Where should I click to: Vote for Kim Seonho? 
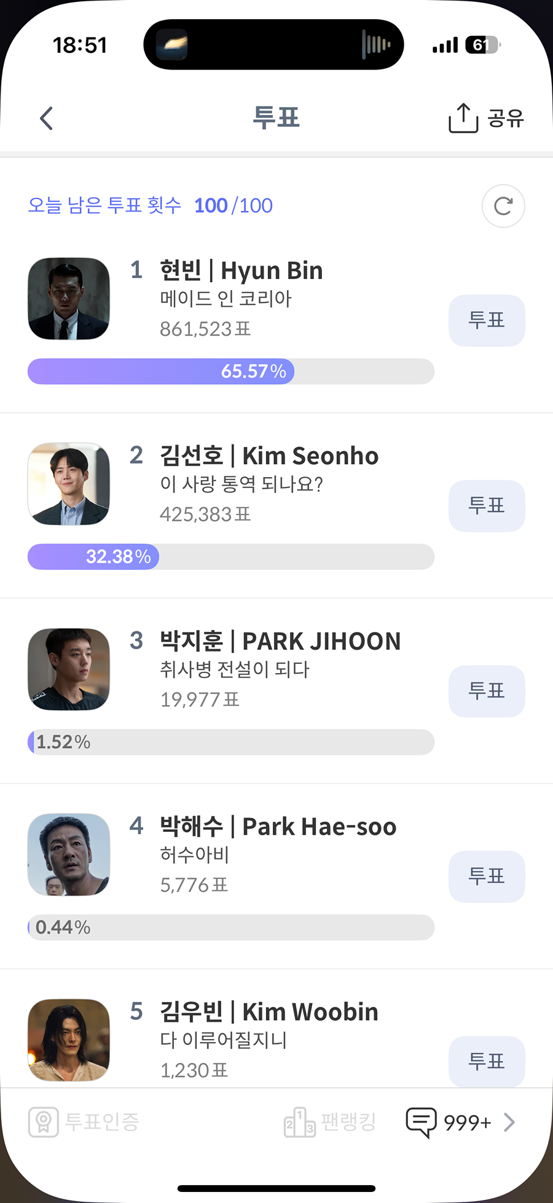tap(487, 506)
